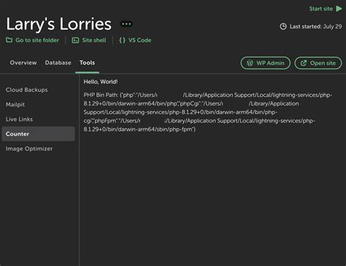The width and height of the screenshot is (346, 266).
Task: Open the three-dot site options menu
Action: click(x=126, y=24)
